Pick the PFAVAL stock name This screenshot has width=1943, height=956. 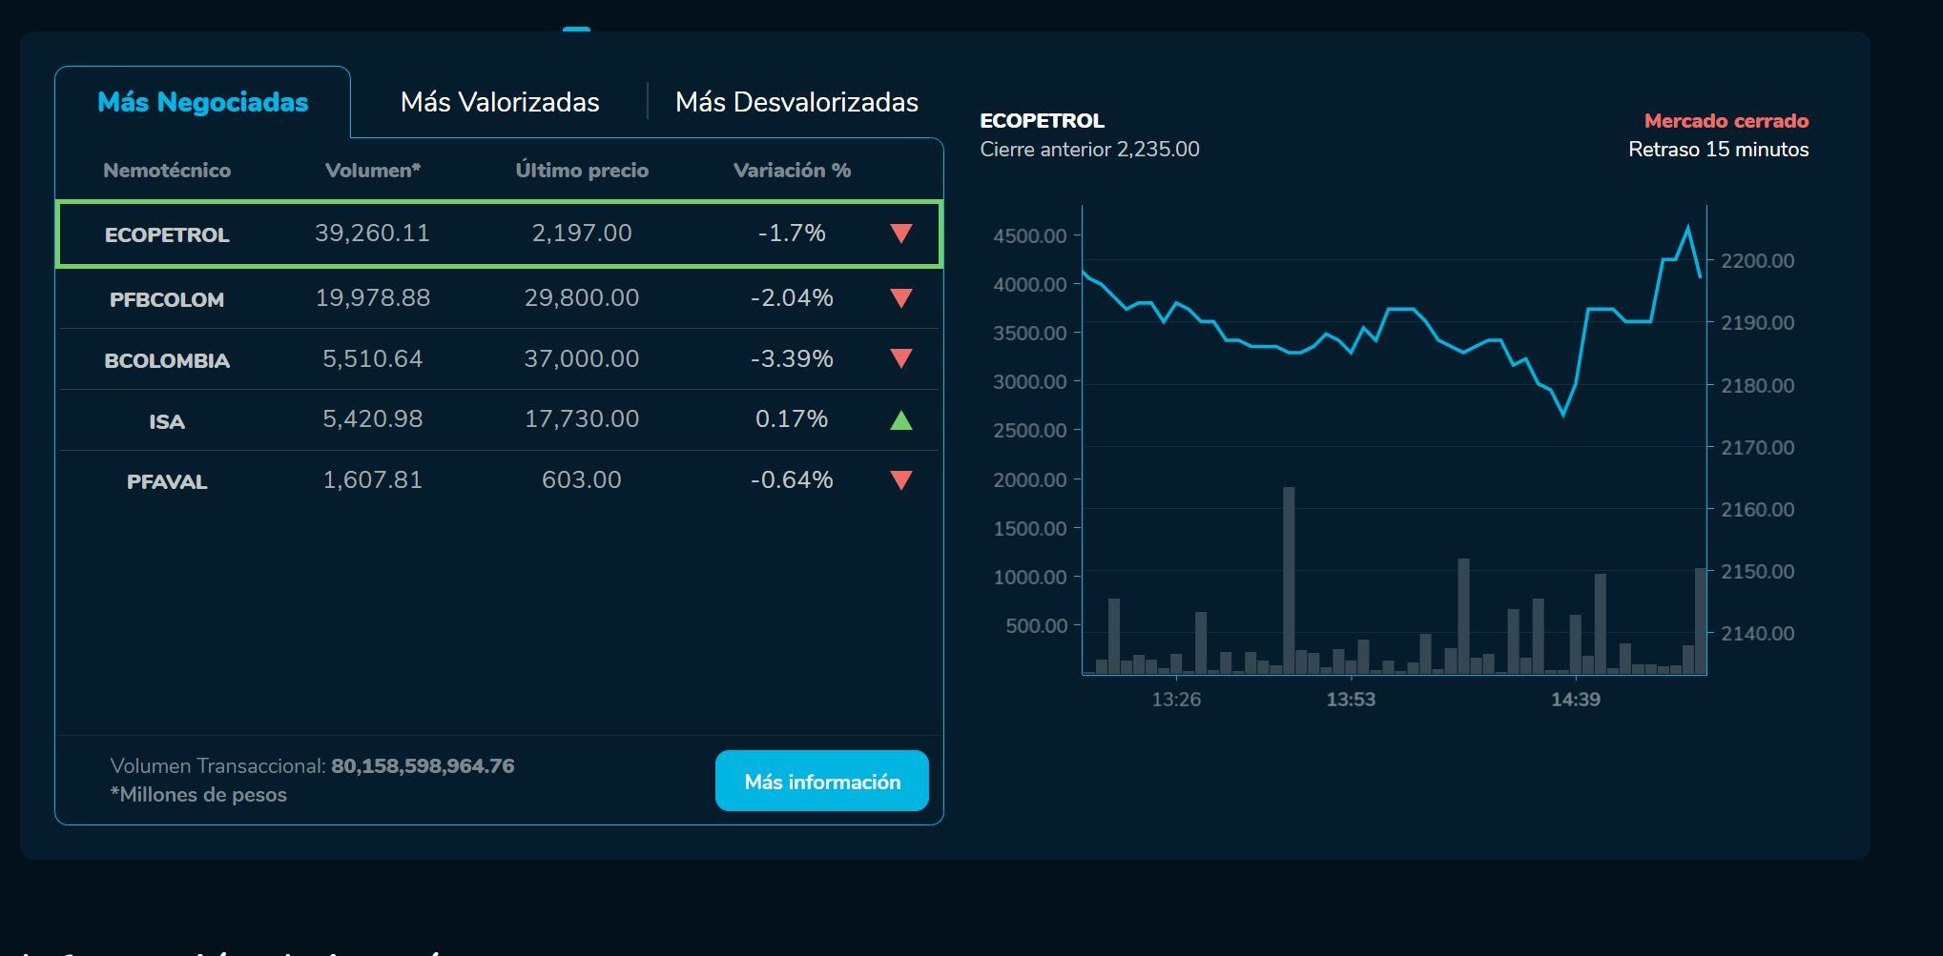tap(167, 481)
